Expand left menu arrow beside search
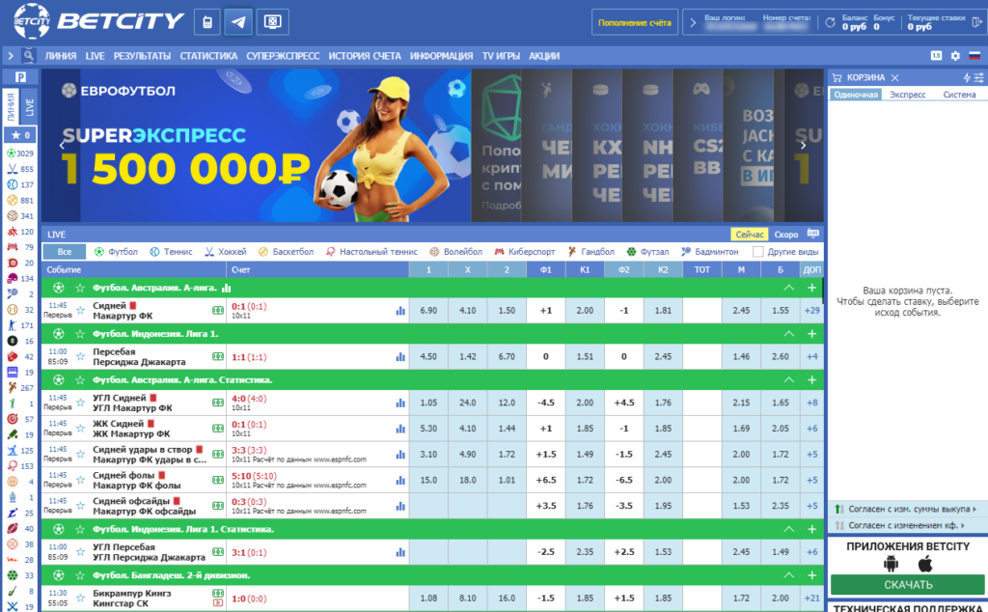The image size is (988, 612). (x=10, y=55)
